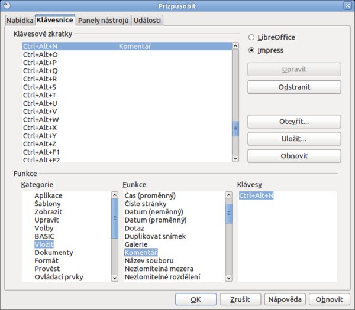Click up arrow of Funkce list scrollbar
Screen dimensions: 355x310
[228, 195]
